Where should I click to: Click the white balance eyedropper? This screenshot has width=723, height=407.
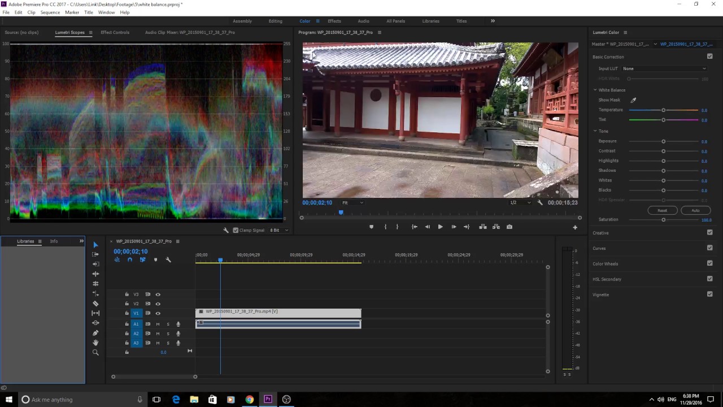click(x=633, y=100)
